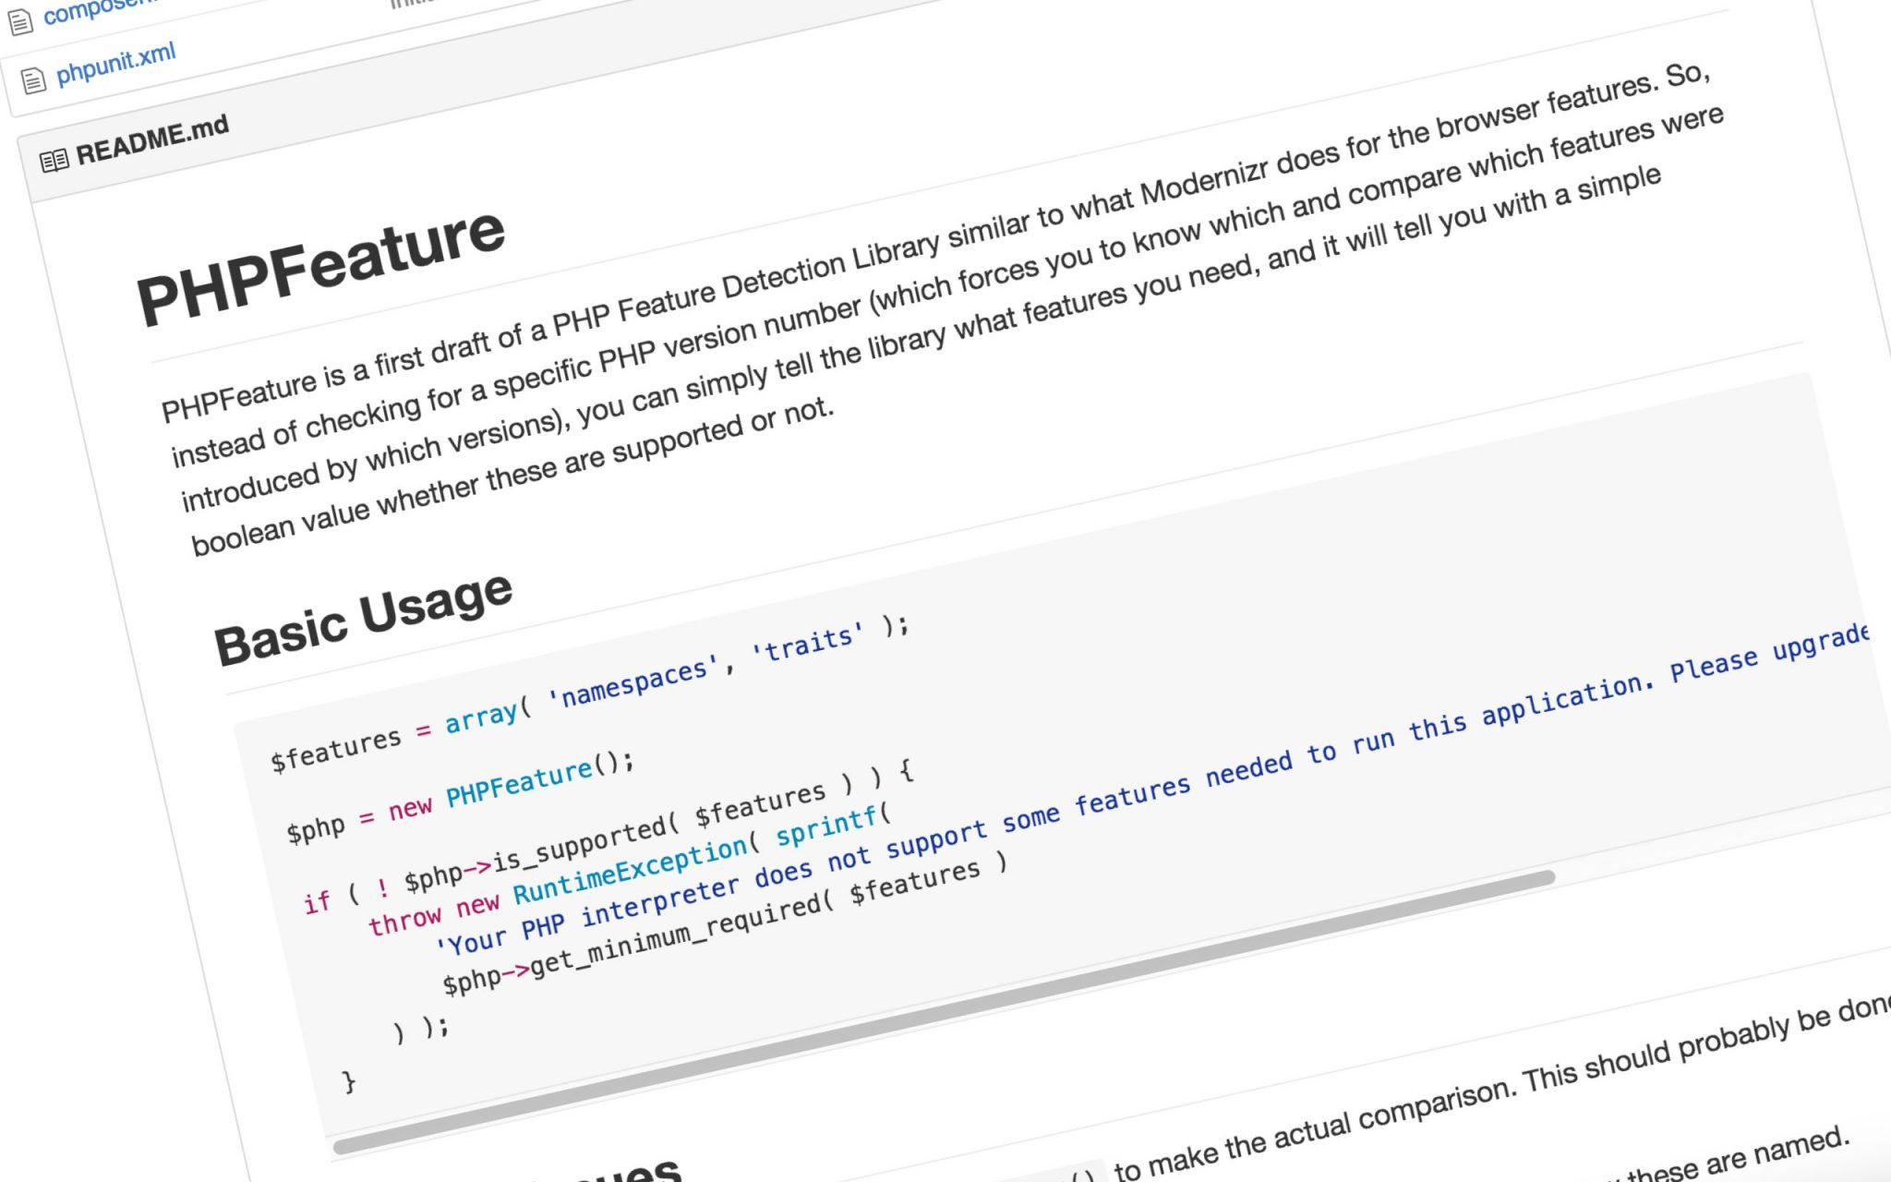
Task: Click the file icon beside phpunit.xml
Action: (33, 80)
